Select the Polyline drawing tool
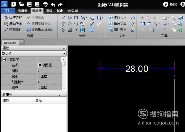Screen dimensions: 185x132 [83, 18]
